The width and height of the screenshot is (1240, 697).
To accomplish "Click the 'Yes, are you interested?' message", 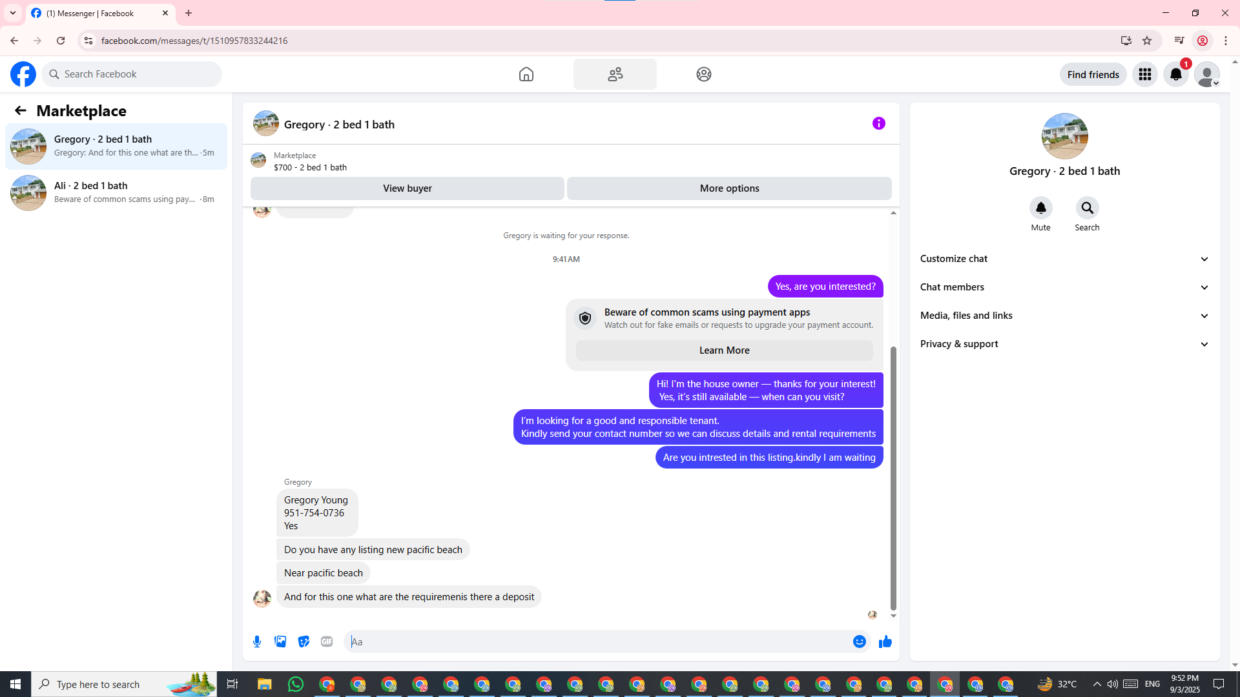I will click(x=825, y=287).
